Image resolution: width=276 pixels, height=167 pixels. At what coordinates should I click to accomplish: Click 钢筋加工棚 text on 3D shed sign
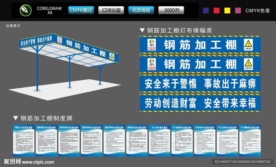86,48
